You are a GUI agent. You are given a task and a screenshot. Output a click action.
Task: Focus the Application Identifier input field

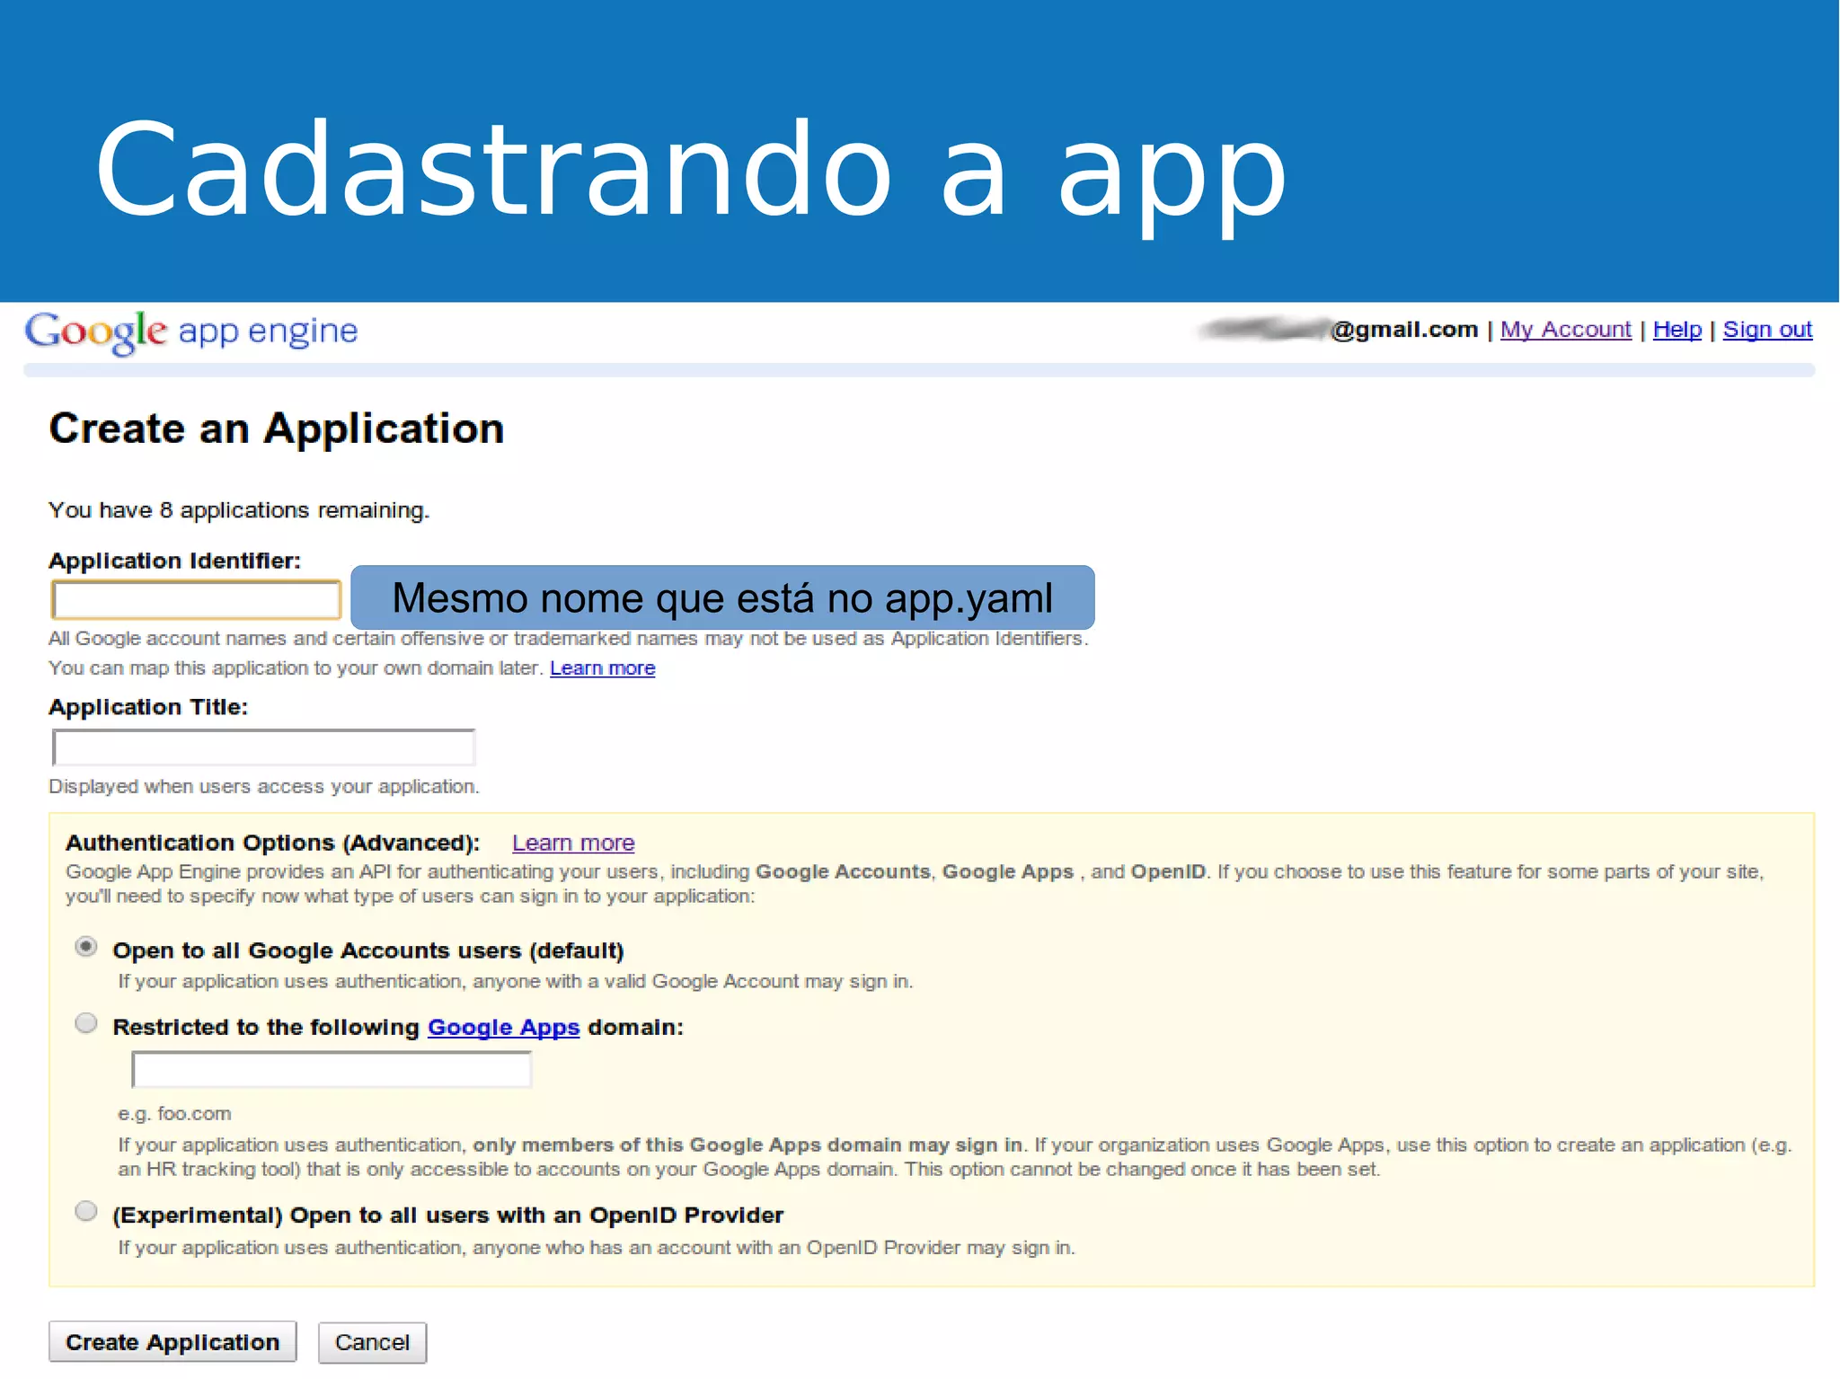click(x=197, y=600)
